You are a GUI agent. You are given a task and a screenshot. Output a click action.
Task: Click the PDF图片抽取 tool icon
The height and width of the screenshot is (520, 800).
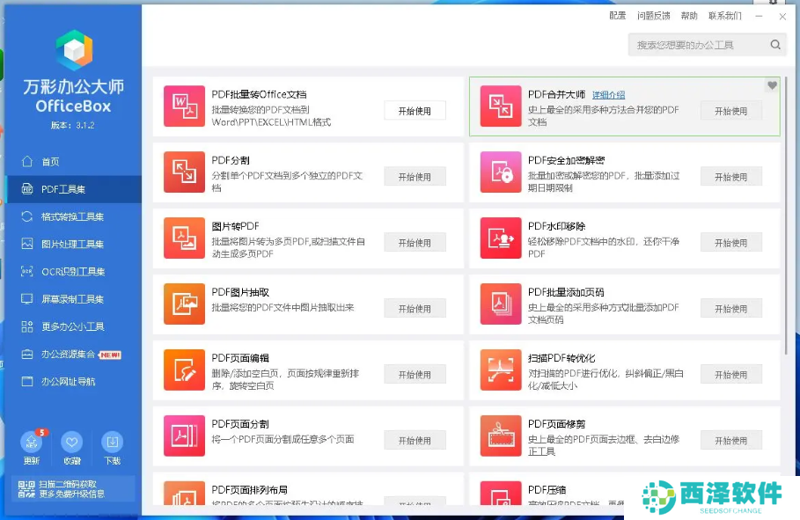184,304
